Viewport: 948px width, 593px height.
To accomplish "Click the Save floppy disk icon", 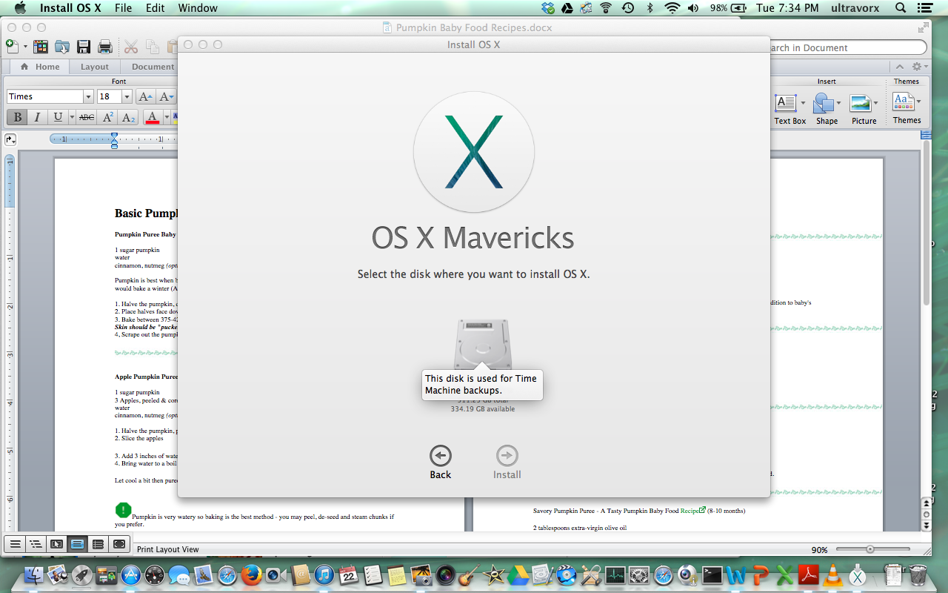I will pos(84,47).
